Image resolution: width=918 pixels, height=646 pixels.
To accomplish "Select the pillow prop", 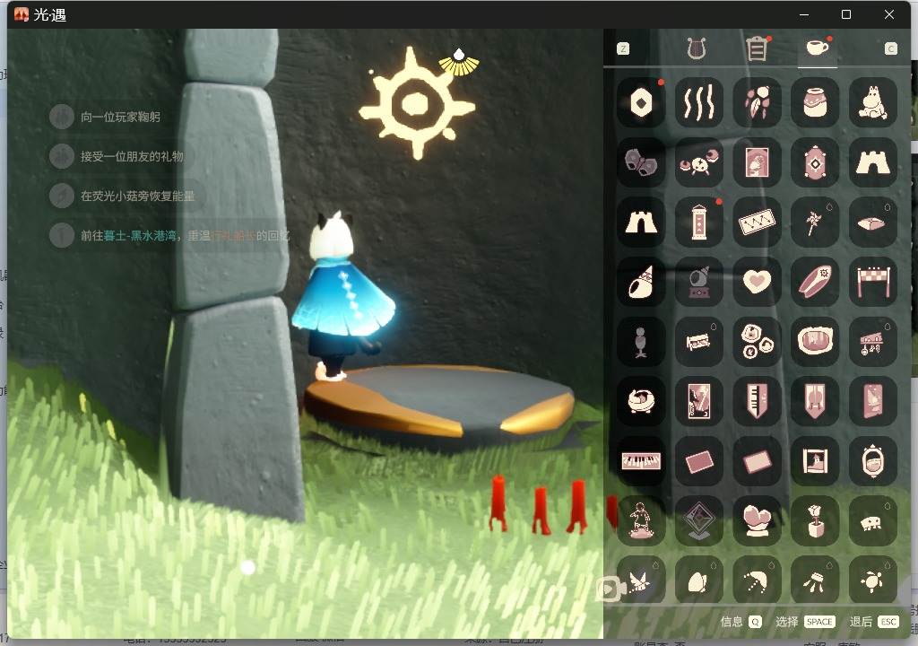I will click(873, 223).
